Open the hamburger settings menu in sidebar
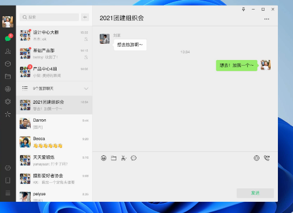This screenshot has height=213, width=293. click(x=8, y=193)
